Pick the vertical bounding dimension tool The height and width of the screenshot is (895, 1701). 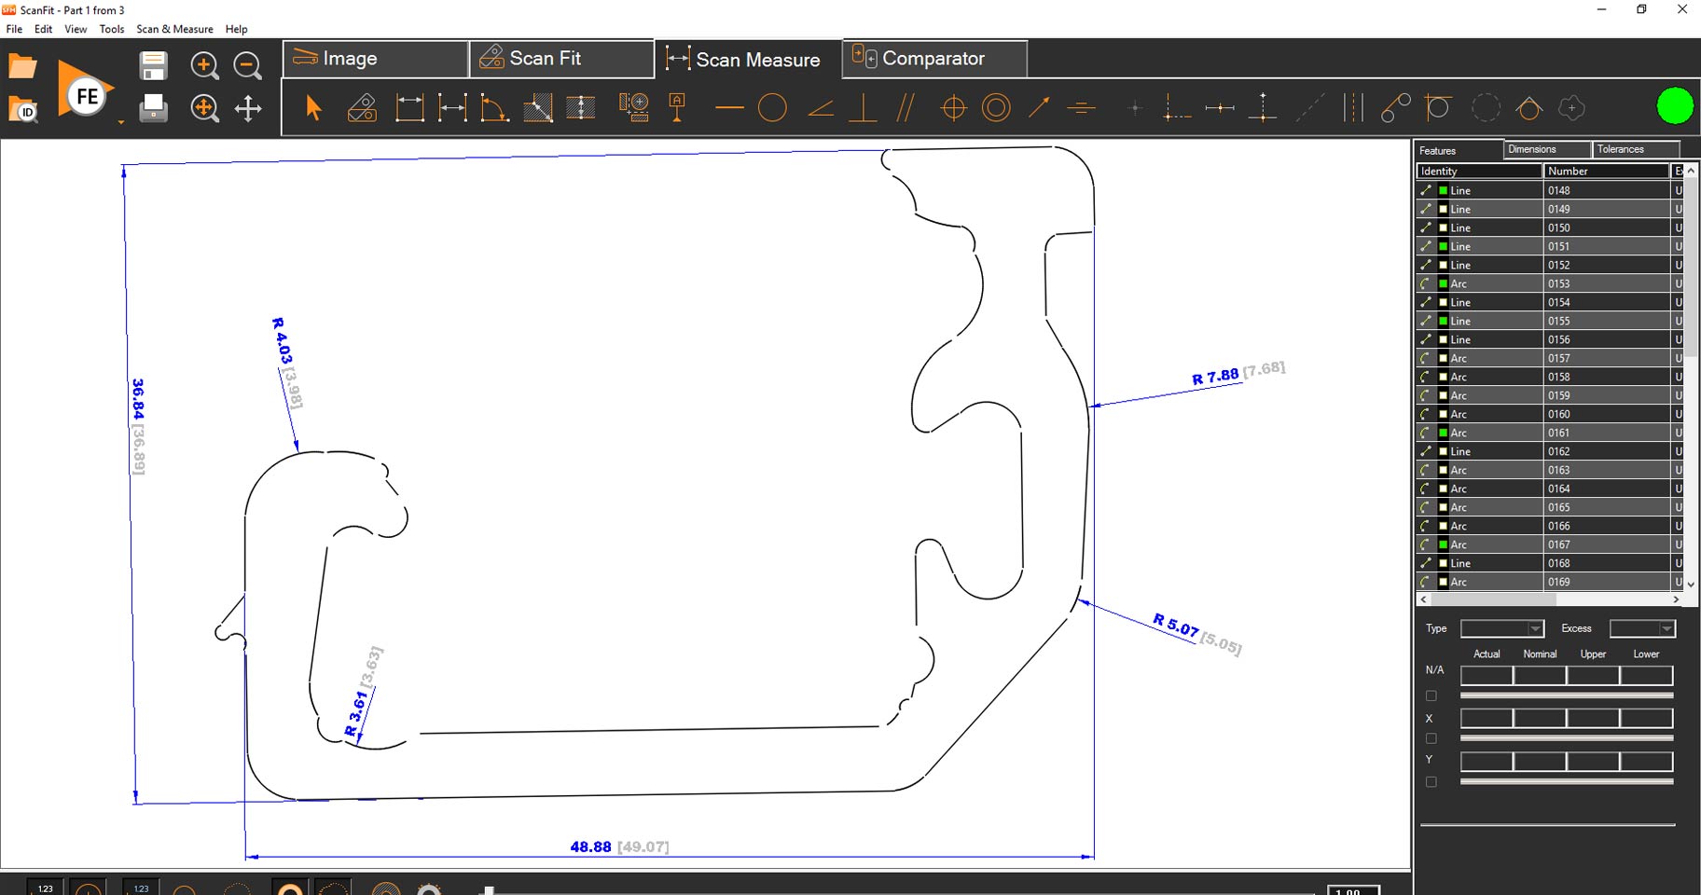coord(409,108)
